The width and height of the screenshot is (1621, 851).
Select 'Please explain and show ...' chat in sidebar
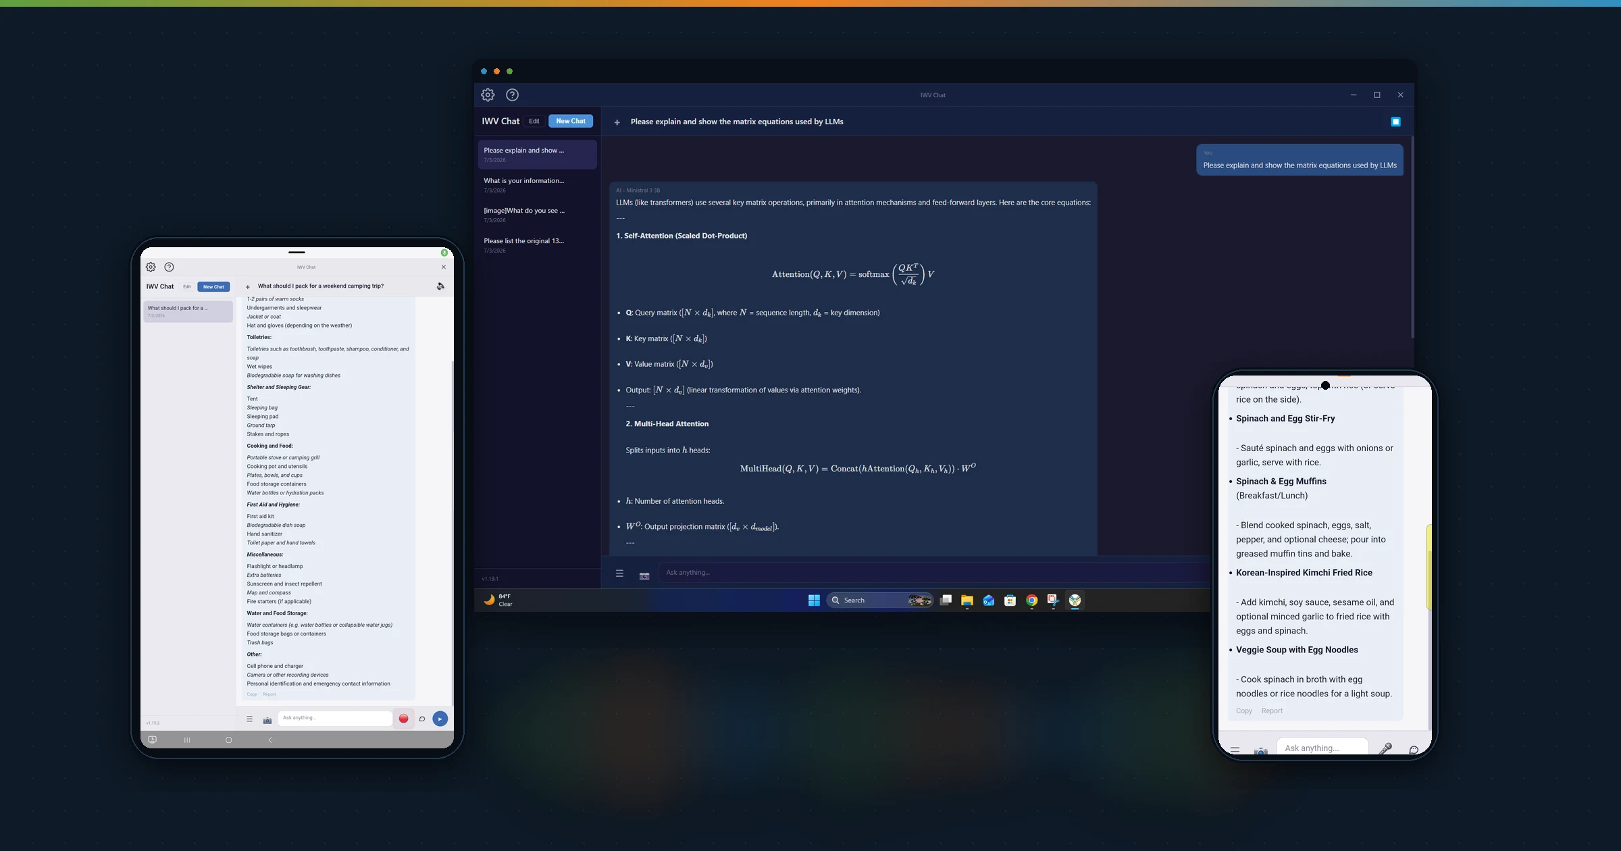pos(538,155)
